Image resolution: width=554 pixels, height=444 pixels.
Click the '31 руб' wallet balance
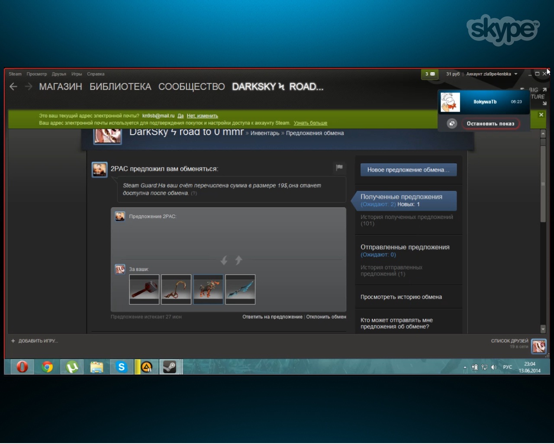tap(453, 74)
